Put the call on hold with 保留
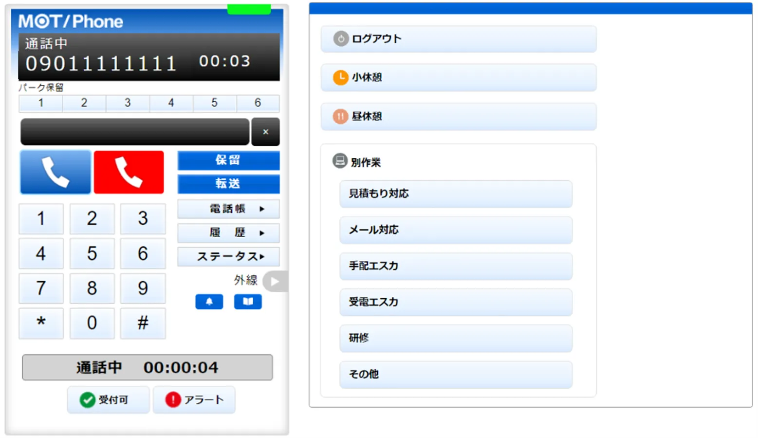 [228, 160]
